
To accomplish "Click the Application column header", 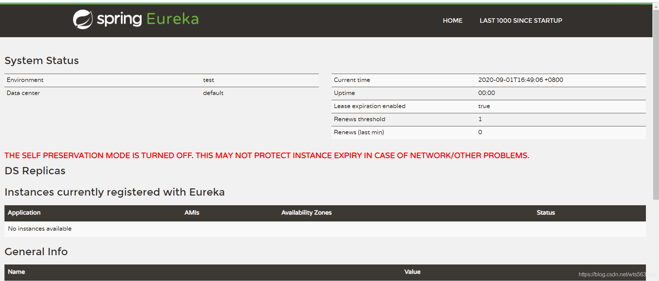I will tap(24, 213).
